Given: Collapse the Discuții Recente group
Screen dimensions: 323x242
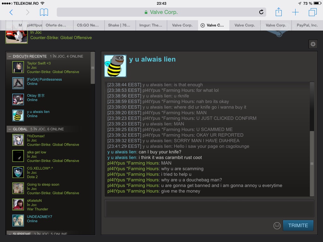Looking at the screenshot, I should (10, 56).
